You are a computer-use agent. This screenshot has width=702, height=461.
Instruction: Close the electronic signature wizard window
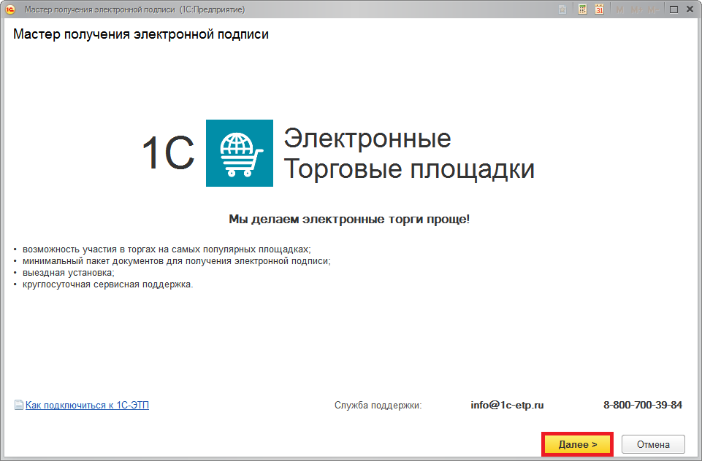pyautogui.click(x=690, y=9)
